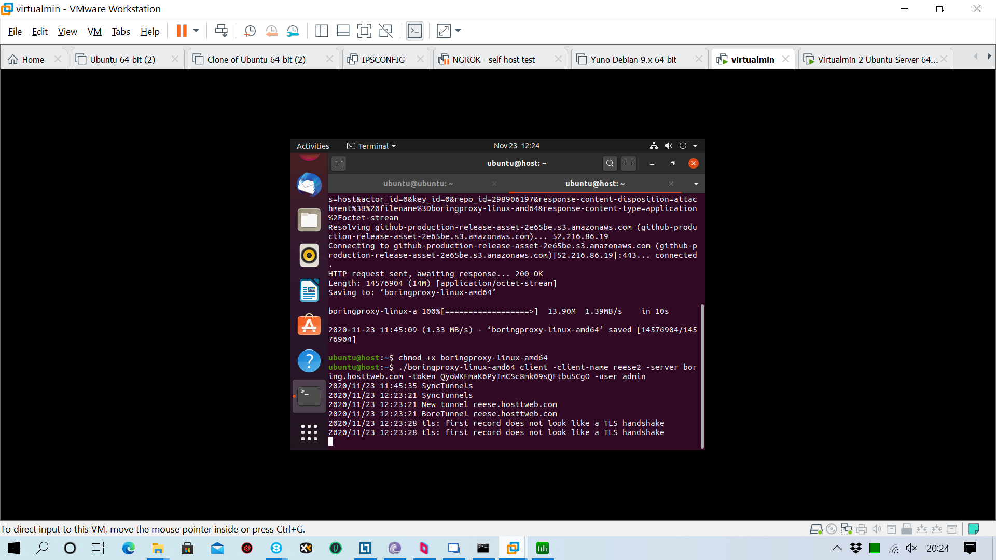Toggle the VM thumbnail bar

343,31
